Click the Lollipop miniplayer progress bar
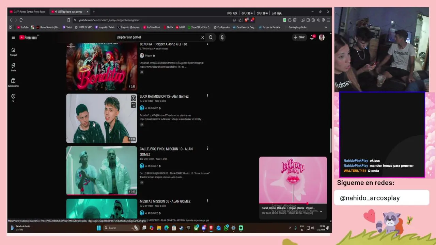This screenshot has height=245, width=436. point(293,203)
